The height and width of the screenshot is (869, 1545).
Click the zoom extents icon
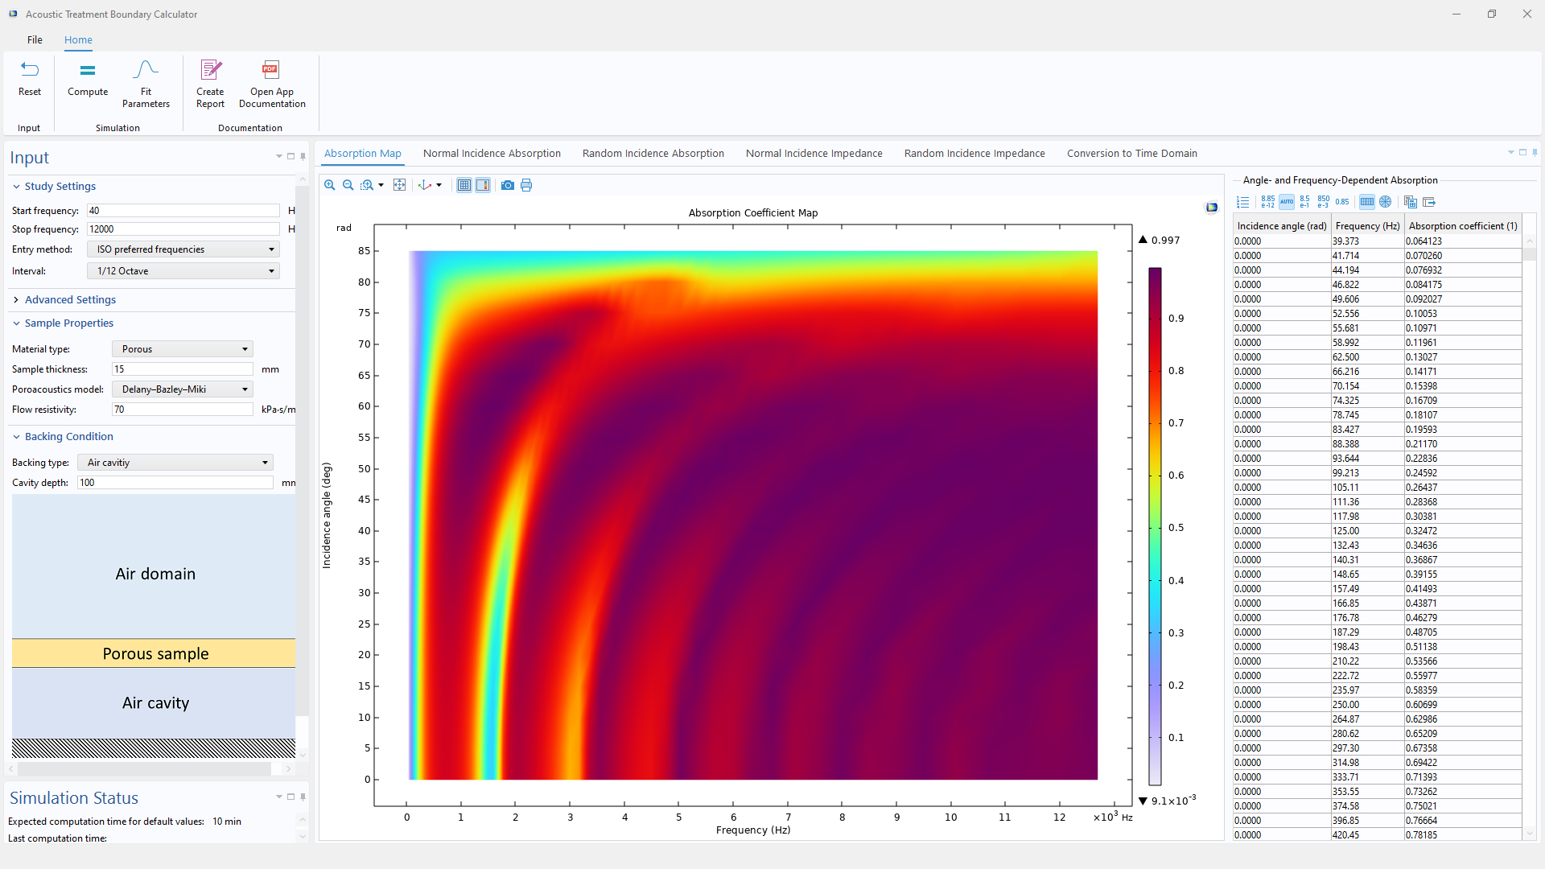pos(399,185)
